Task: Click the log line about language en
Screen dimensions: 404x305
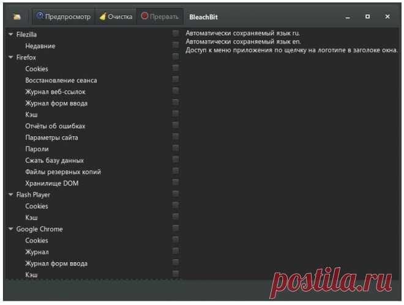Action: (243, 42)
